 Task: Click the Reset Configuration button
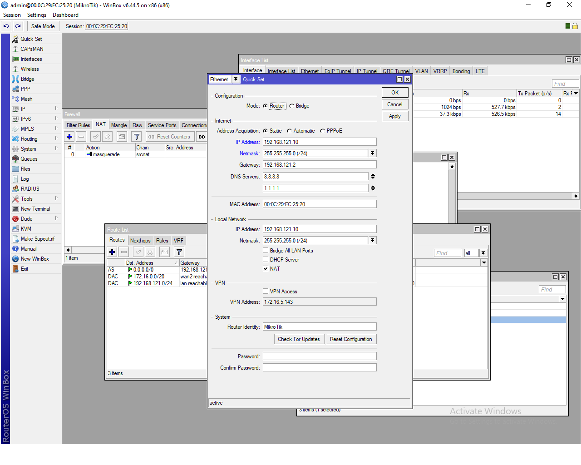coord(351,339)
